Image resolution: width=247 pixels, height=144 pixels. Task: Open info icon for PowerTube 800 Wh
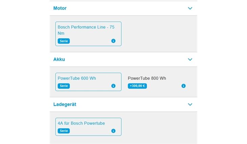pos(183,86)
